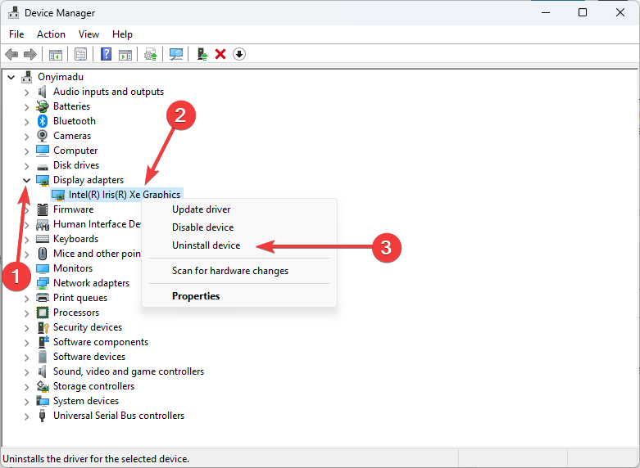Click Scan for hardware changes monitor icon
Screen dimensions: 640x468
176,54
